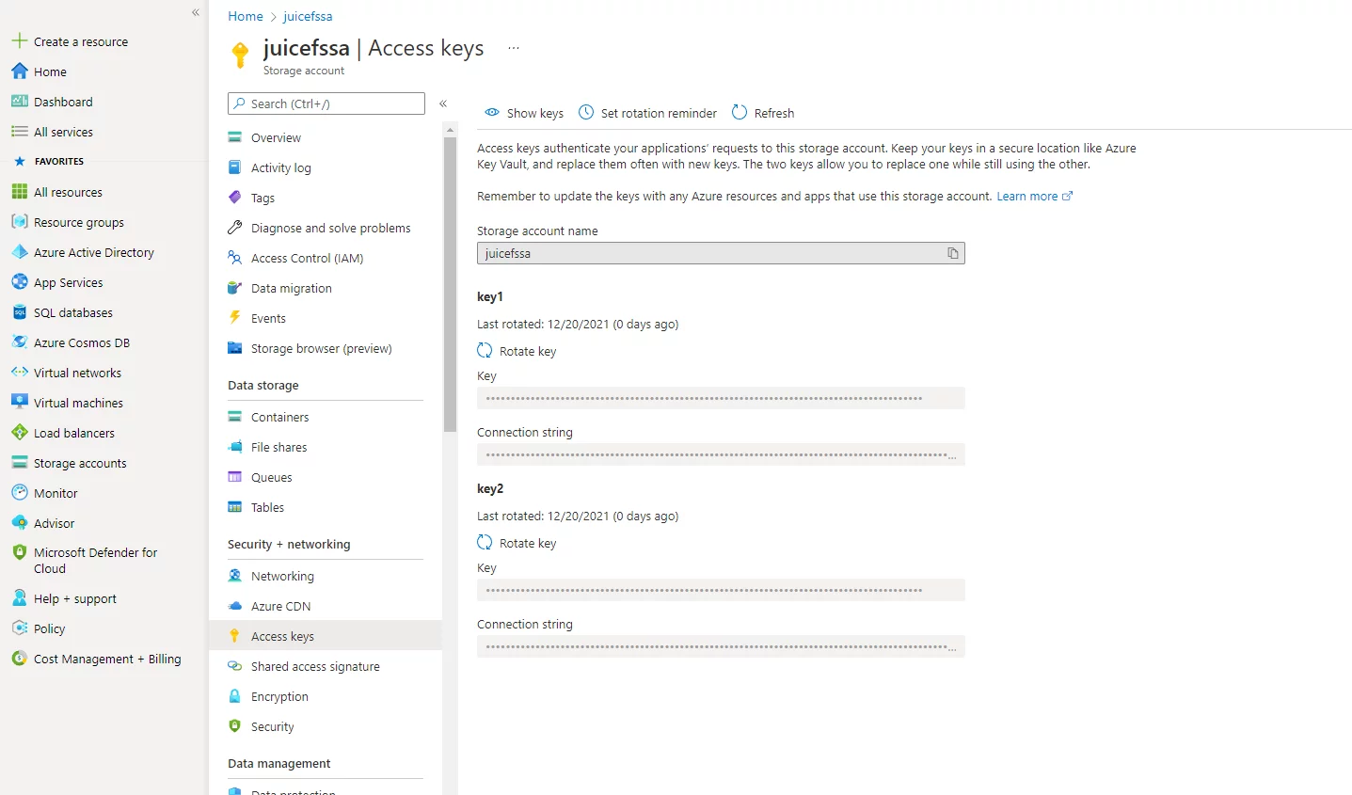
Task: Click key2 Connection string field
Action: click(x=721, y=646)
